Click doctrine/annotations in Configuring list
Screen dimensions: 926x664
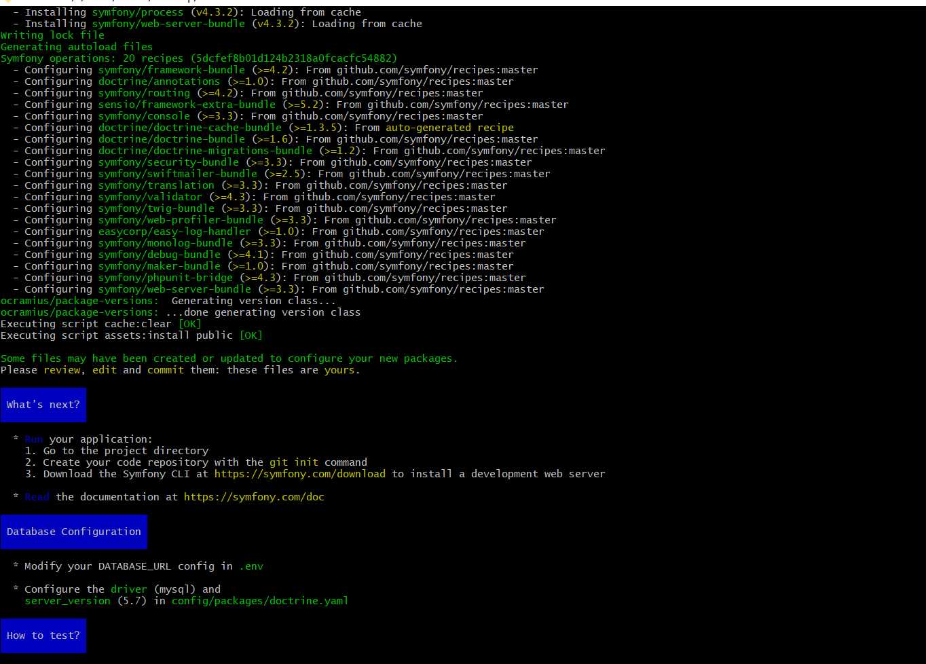point(160,81)
